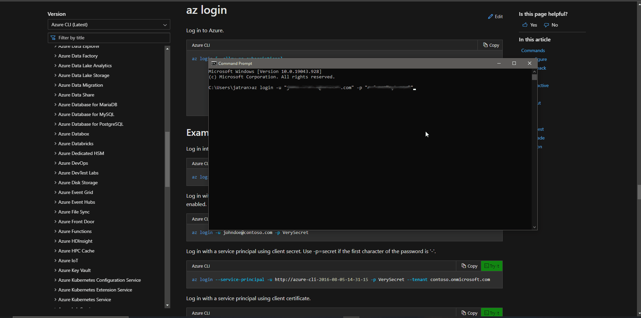Vote Yes on page helpfulness

[530, 25]
